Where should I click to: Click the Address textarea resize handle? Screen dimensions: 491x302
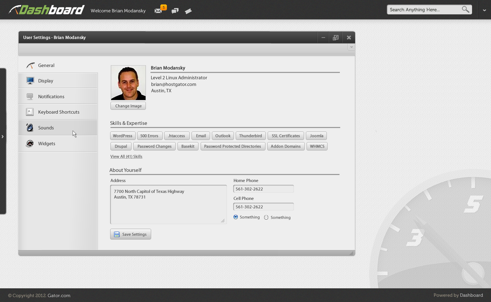(x=223, y=221)
